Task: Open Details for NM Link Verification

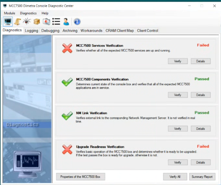Action: (x=201, y=129)
